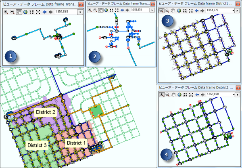Click Fixed Zoom Out arrows in top-left viewer
Image resolution: width=242 pixels, height=168 pixels.
click(x=38, y=12)
